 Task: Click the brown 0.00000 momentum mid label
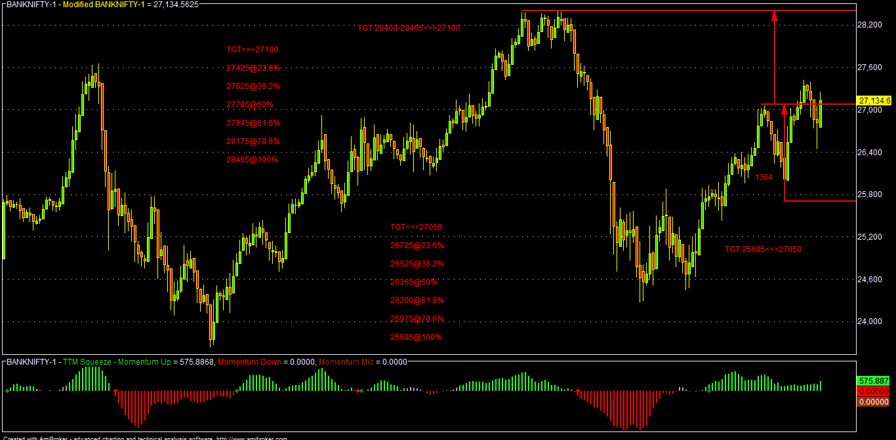click(x=874, y=401)
